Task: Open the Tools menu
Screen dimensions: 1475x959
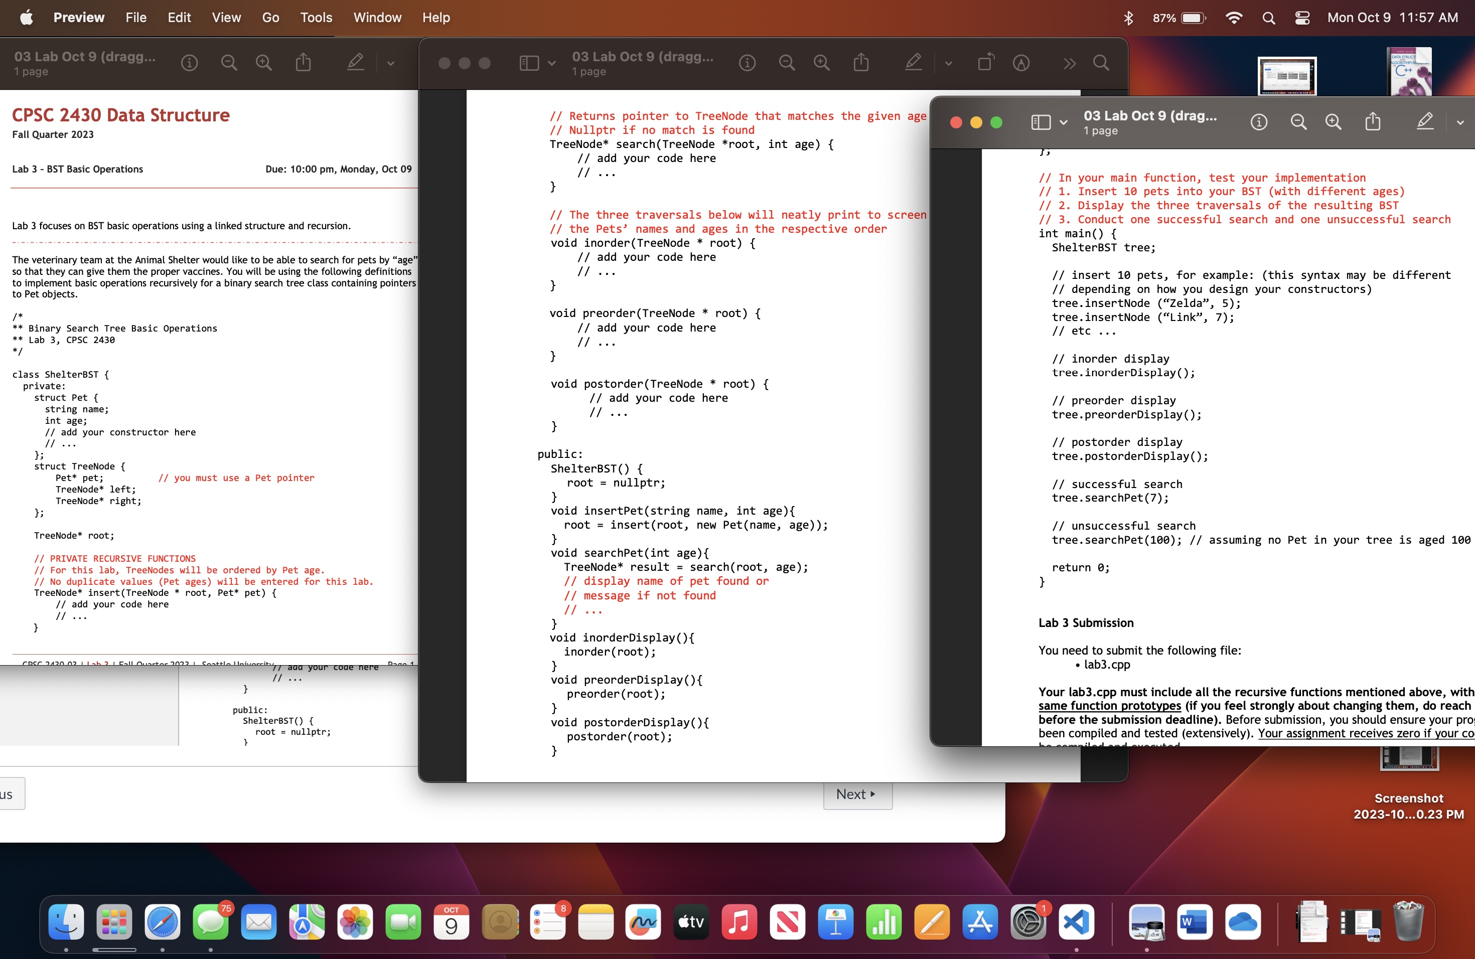Action: pos(316,18)
